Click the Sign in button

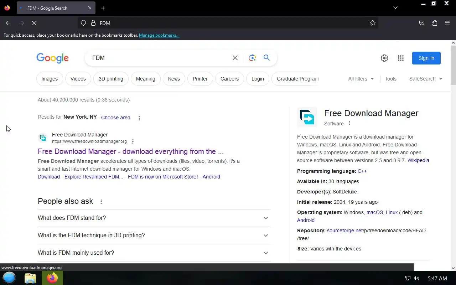click(x=426, y=58)
